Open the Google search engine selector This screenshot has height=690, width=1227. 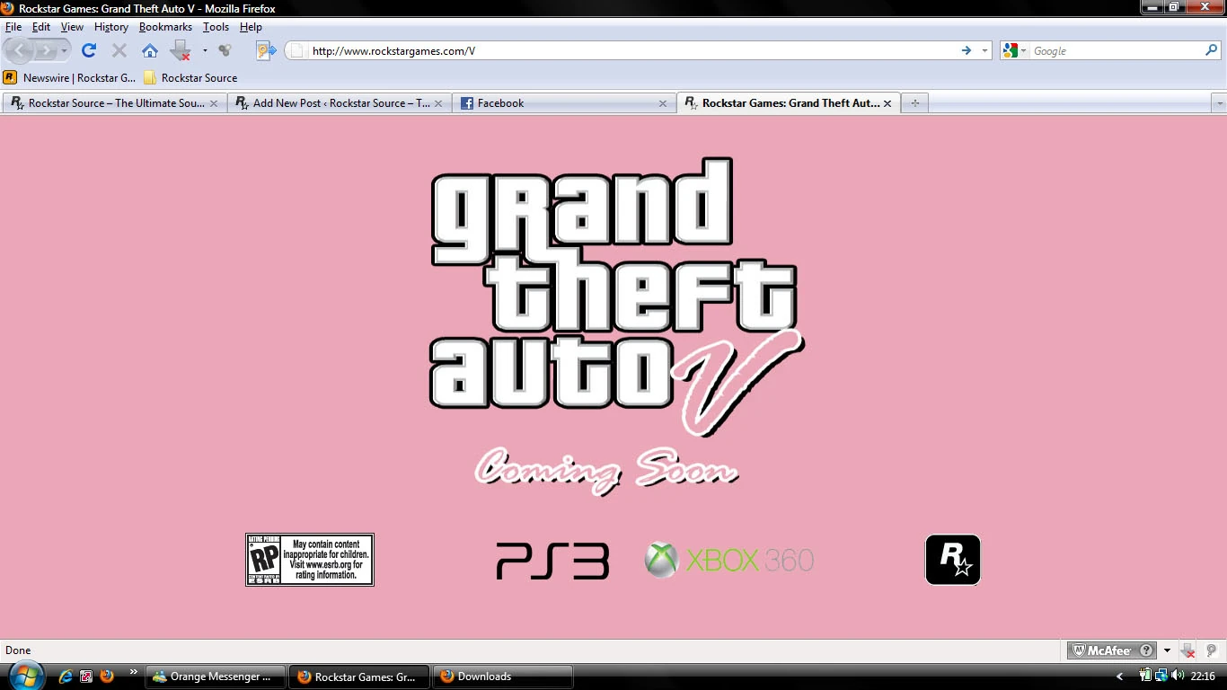tap(1015, 51)
